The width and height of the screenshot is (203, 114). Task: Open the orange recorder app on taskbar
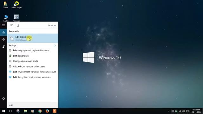pyautogui.click(x=55, y=111)
